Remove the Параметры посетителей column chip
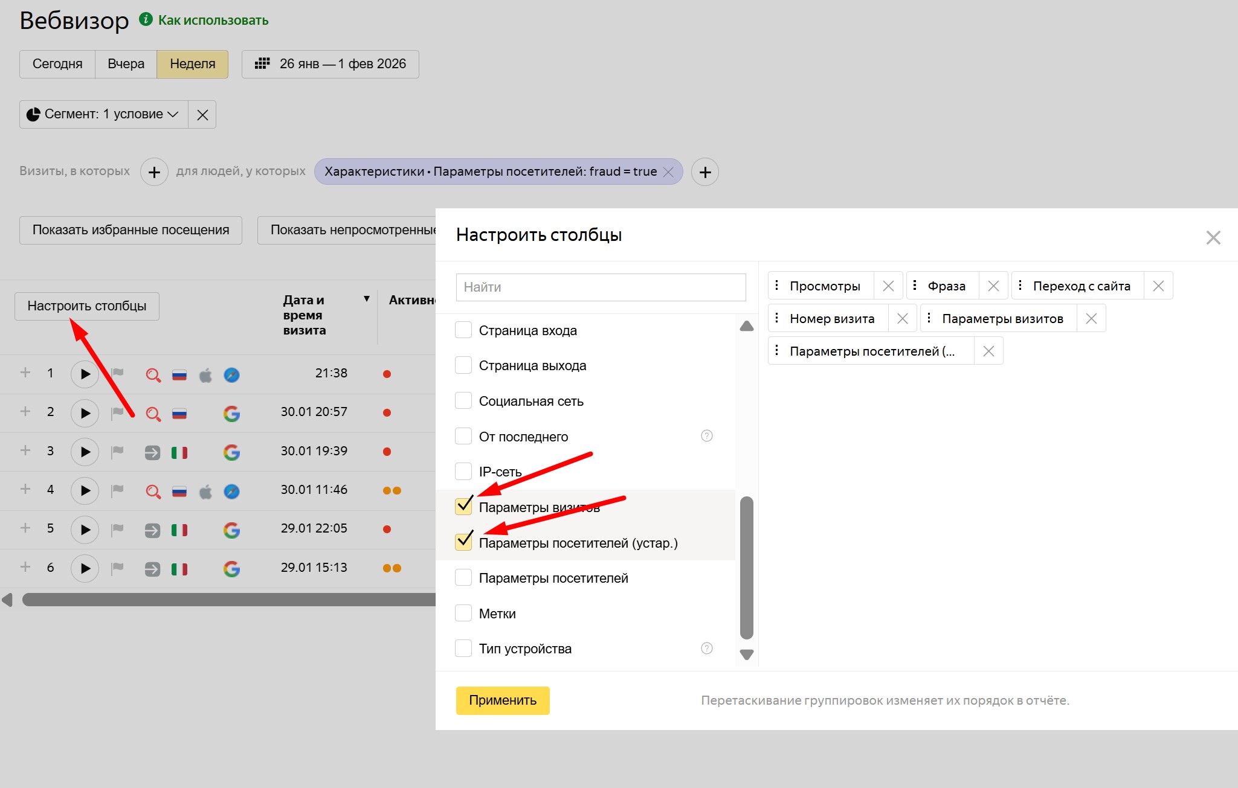Screen dimensions: 1238x788 click(x=988, y=351)
